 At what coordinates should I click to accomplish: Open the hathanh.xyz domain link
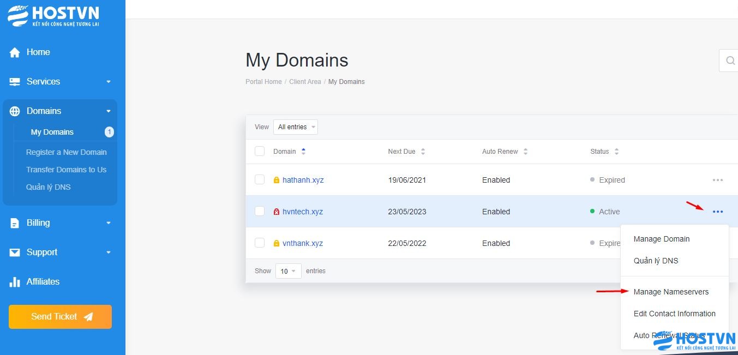click(303, 180)
